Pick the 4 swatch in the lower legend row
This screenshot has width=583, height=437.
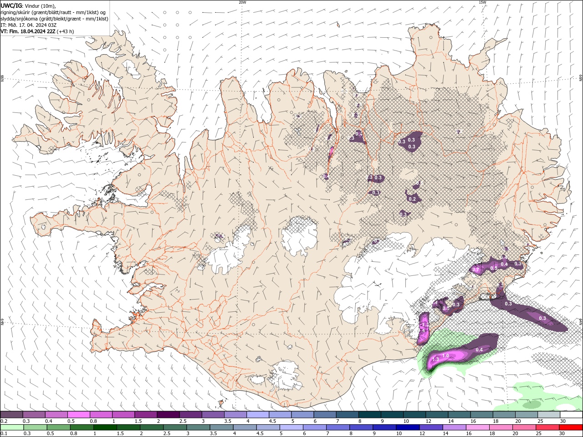click(x=245, y=427)
